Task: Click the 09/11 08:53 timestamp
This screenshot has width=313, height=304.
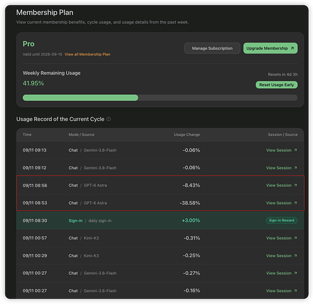Action: tap(35, 203)
